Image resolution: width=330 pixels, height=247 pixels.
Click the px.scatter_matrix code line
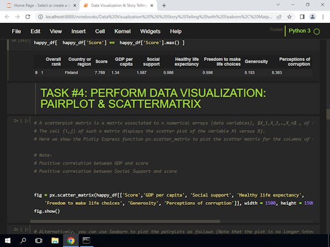[x=169, y=195]
